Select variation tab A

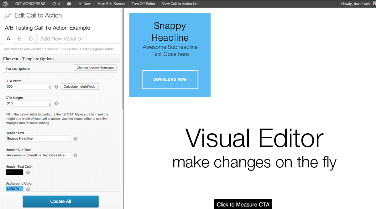point(8,38)
